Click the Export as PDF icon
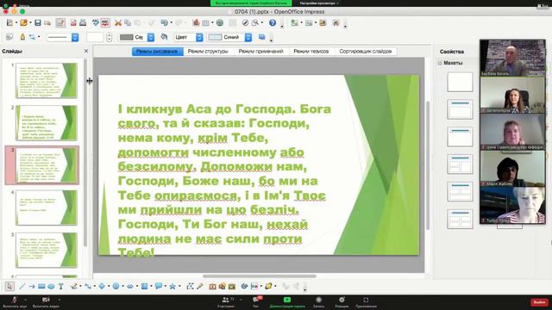 (x=73, y=23)
